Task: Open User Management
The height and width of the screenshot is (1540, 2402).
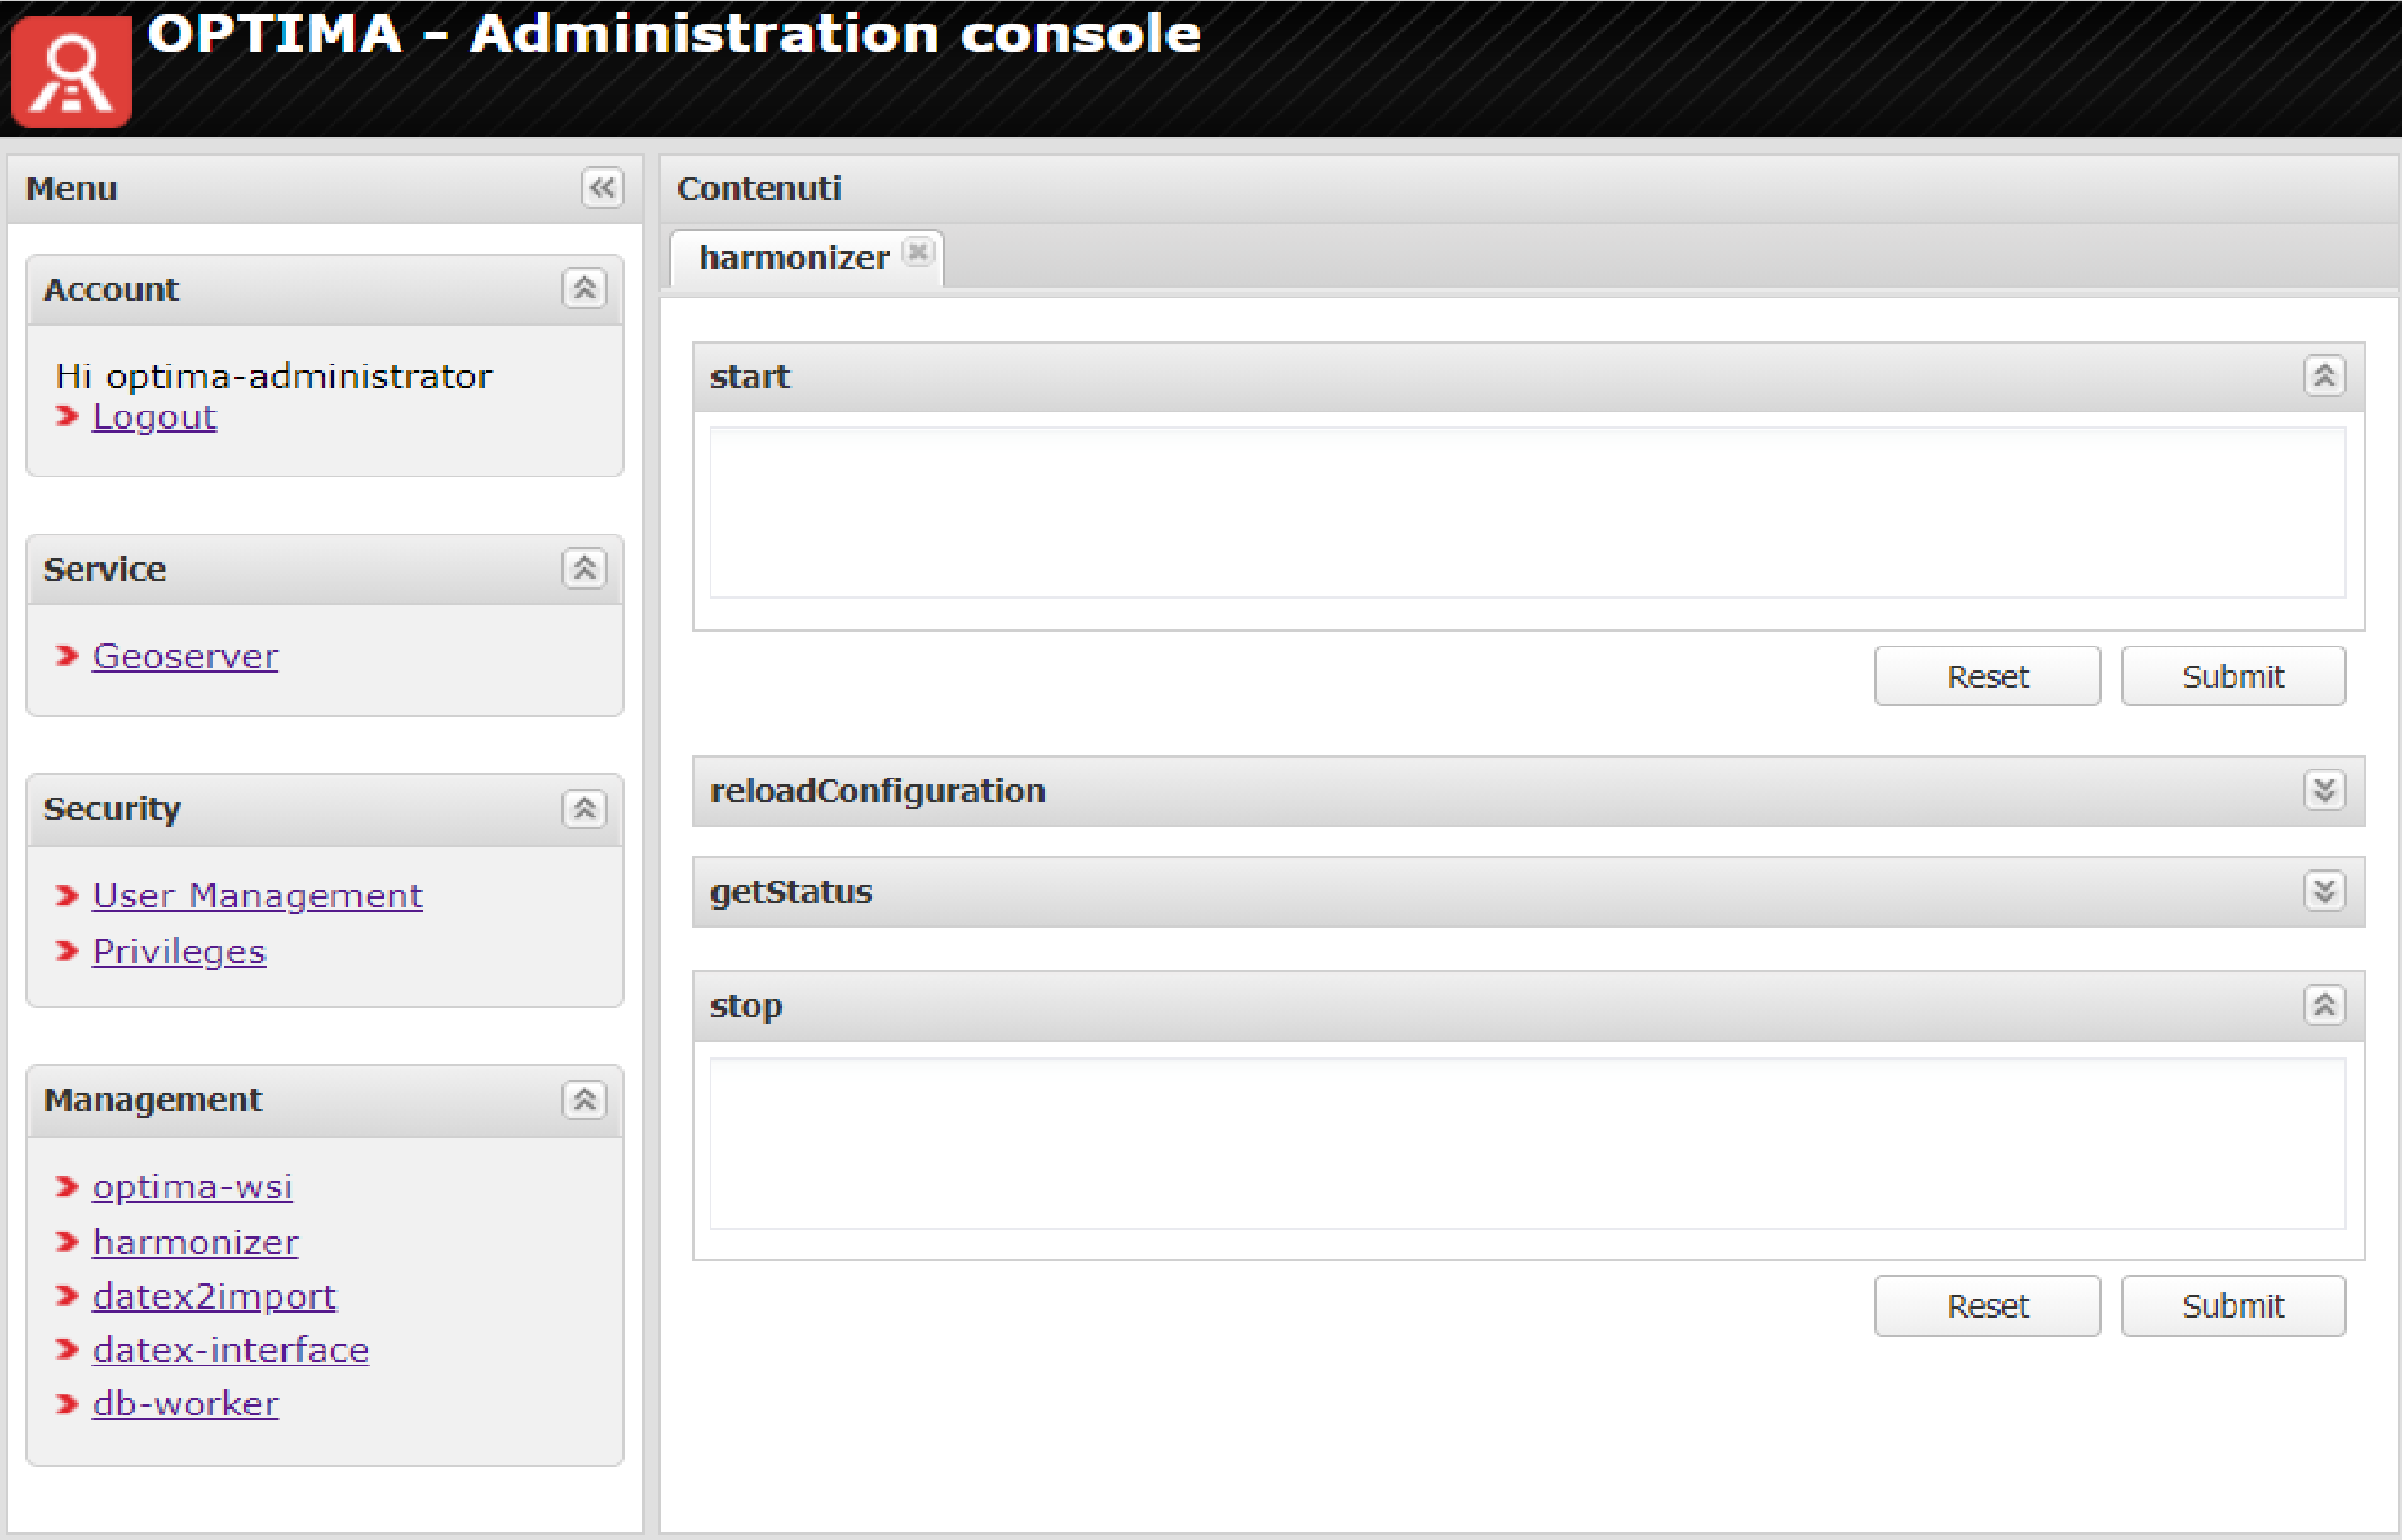Action: coord(257,895)
